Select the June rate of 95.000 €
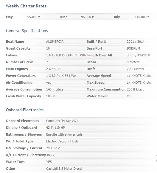 click(88, 17)
